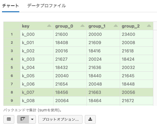Screen dimensions: 157x128
Task: Click the group_2 column header
Action: pos(136,26)
